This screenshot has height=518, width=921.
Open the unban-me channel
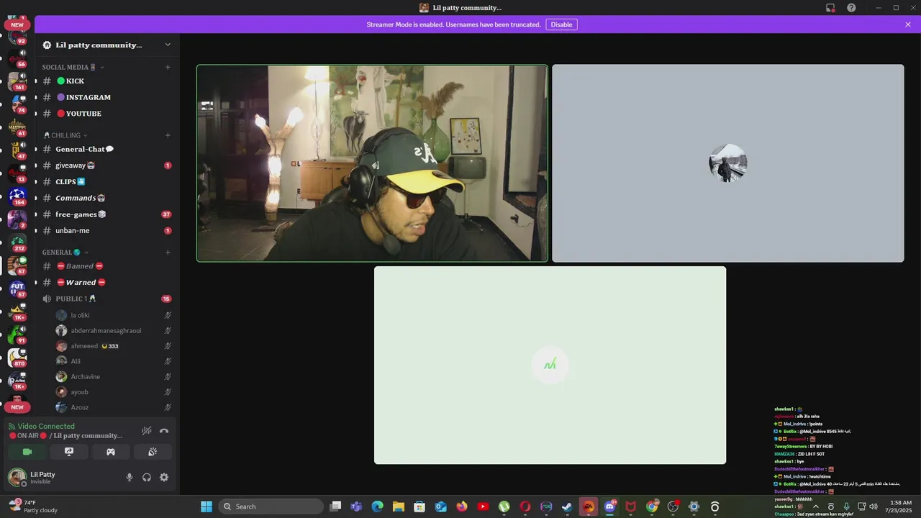(x=106, y=231)
